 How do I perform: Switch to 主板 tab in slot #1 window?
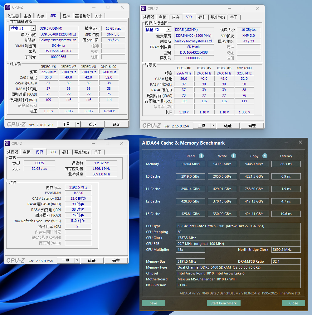[x=27, y=16]
